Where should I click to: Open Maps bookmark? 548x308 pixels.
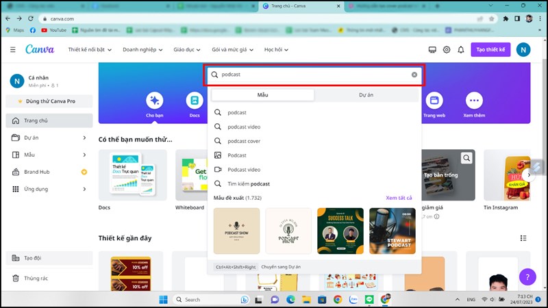click(15, 30)
